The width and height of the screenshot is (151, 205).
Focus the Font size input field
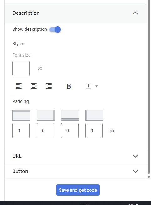21,68
